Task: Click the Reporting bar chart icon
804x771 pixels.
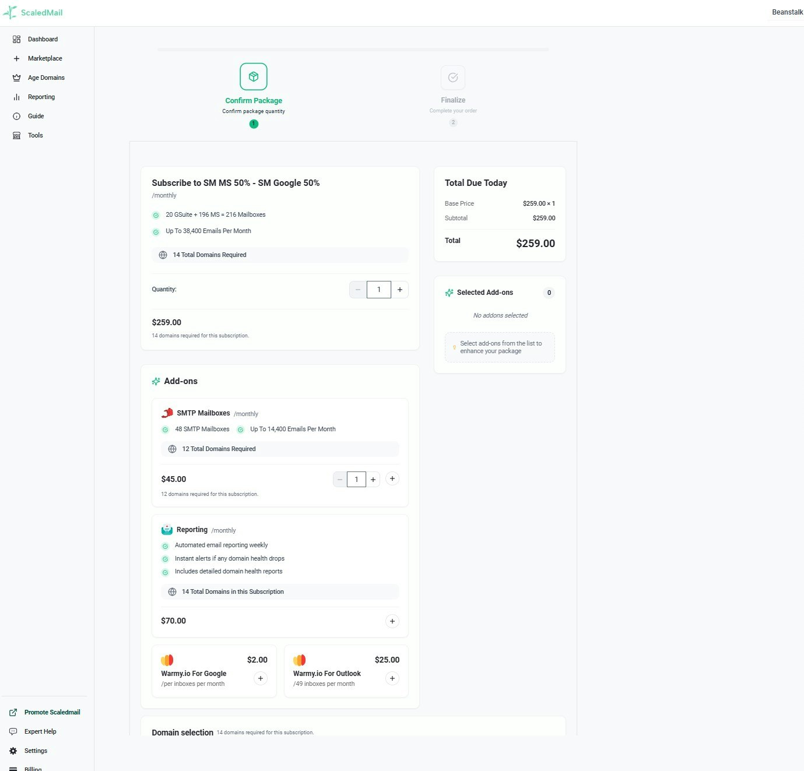Action: click(x=16, y=97)
